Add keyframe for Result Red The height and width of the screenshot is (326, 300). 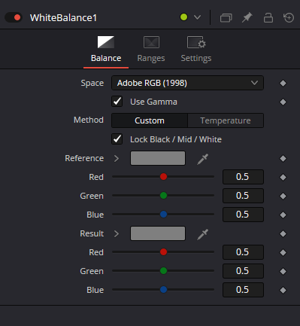(283, 252)
